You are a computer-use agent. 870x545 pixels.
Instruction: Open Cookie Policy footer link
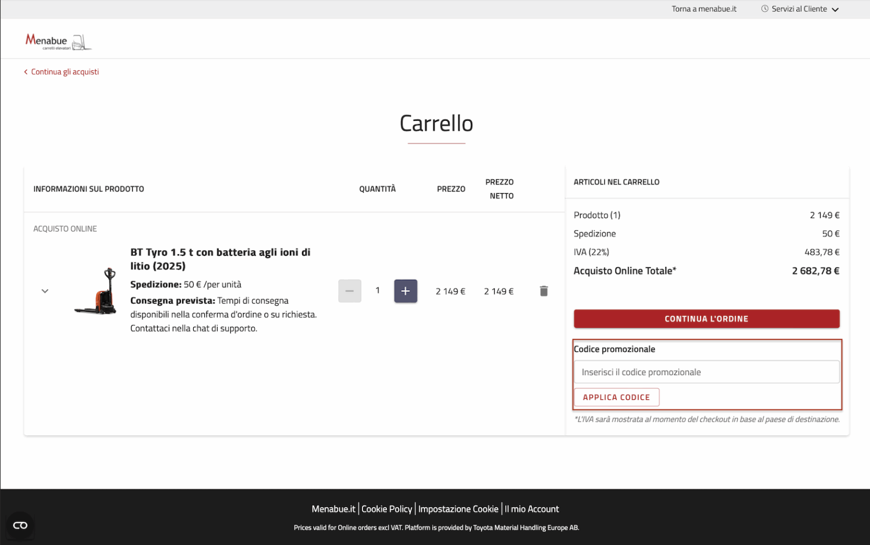(x=386, y=509)
